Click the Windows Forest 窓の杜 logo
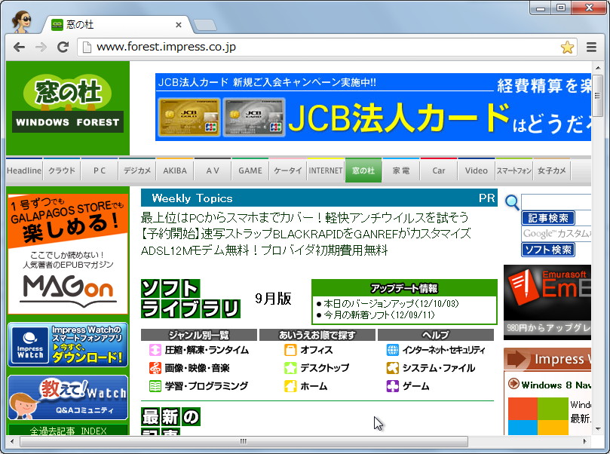This screenshot has width=610, height=454. coord(67,104)
